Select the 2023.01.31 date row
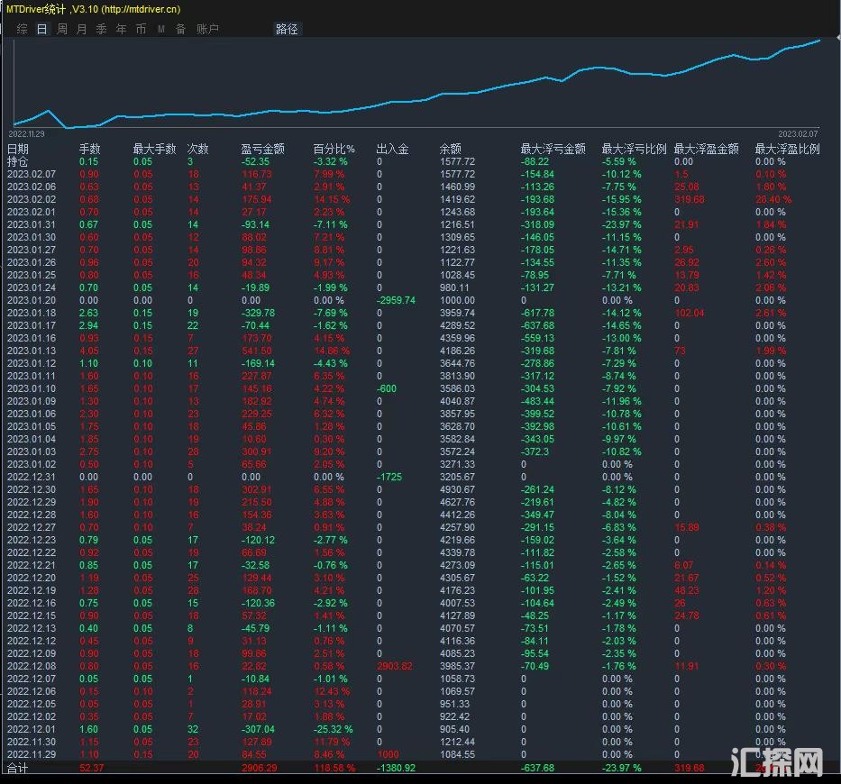This screenshot has height=784, width=841. click(32, 224)
